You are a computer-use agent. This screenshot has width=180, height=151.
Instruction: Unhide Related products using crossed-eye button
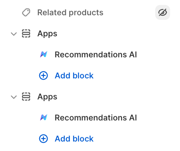(163, 12)
